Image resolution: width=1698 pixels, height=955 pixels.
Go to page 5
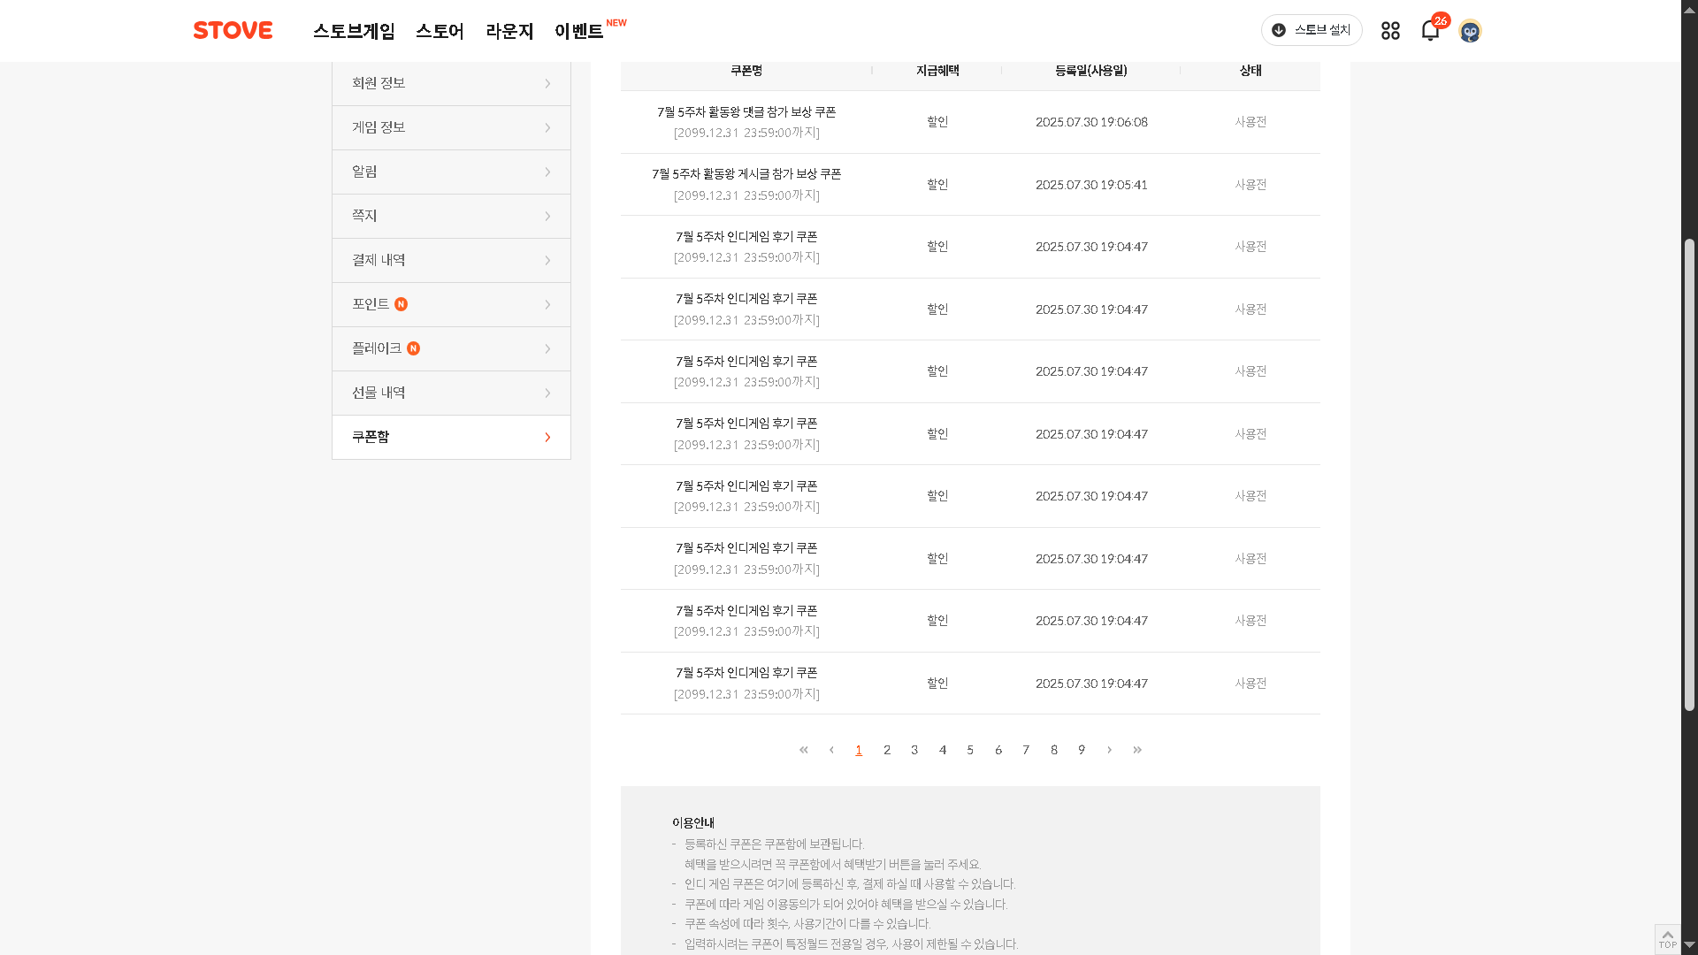970,750
